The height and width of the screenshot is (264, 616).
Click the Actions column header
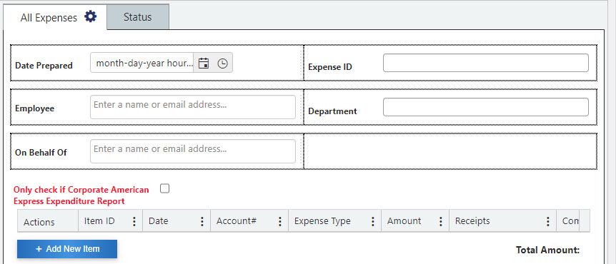pos(48,221)
